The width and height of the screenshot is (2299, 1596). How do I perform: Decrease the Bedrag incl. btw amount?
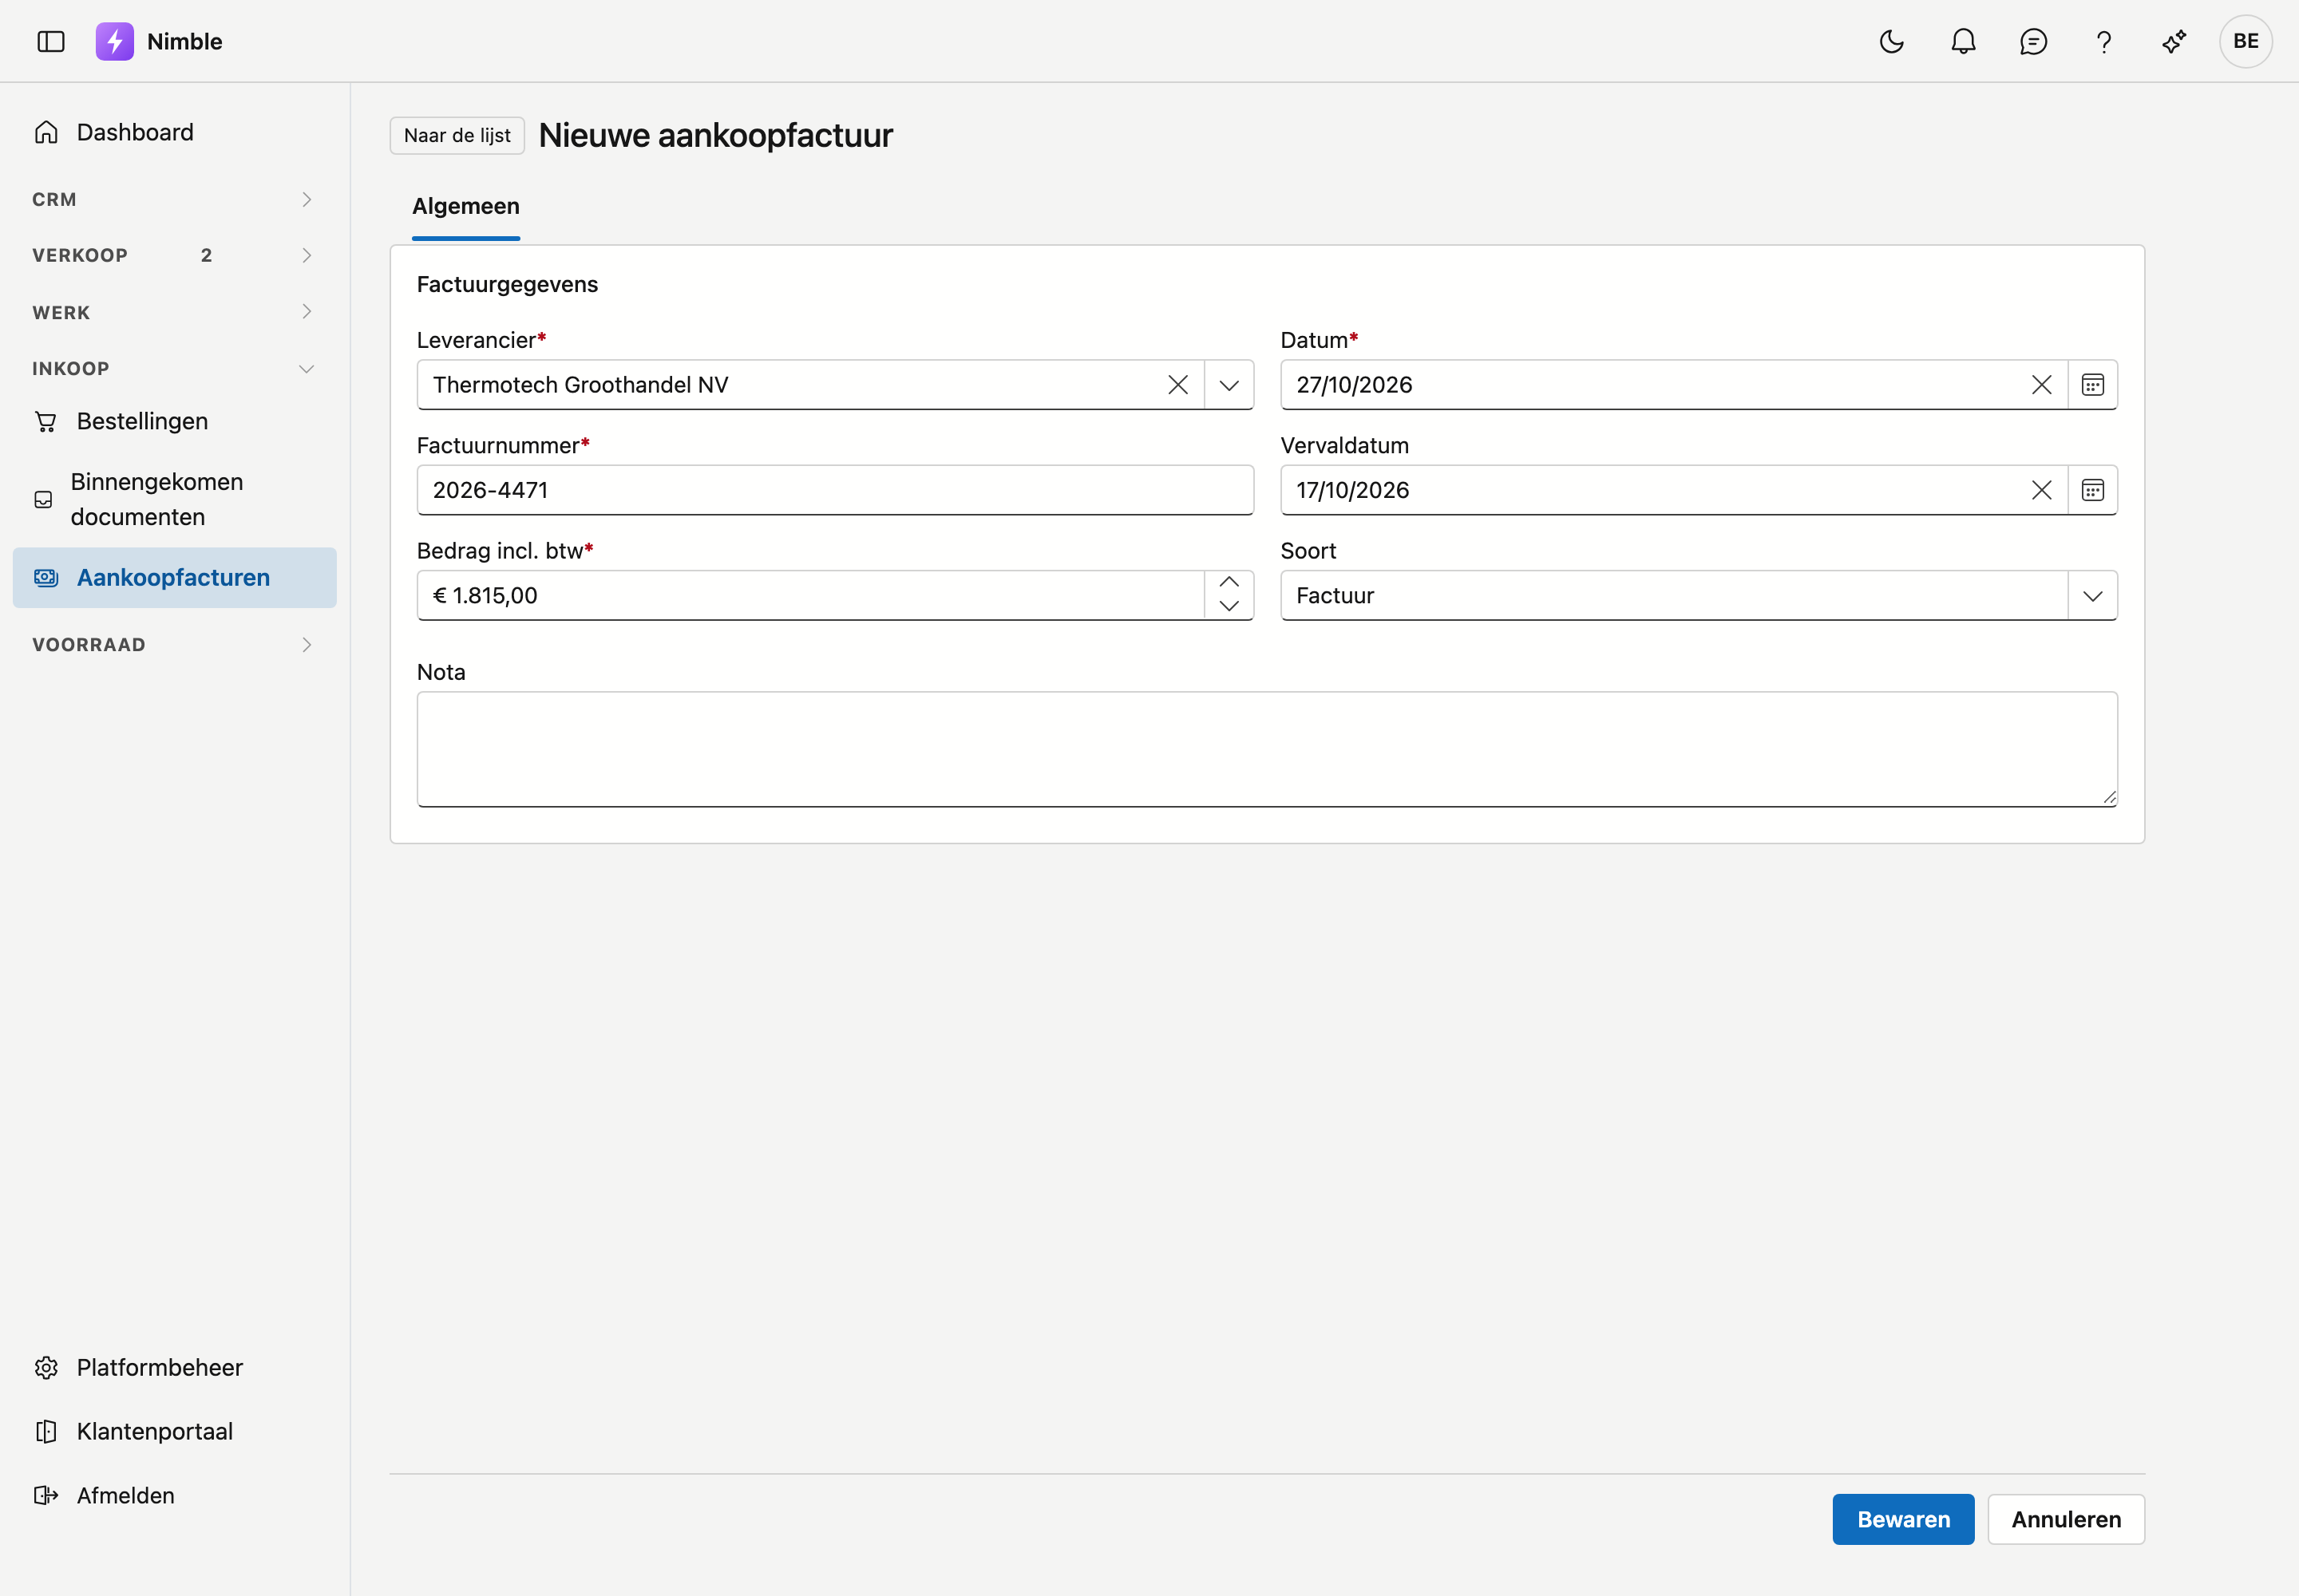click(x=1229, y=606)
